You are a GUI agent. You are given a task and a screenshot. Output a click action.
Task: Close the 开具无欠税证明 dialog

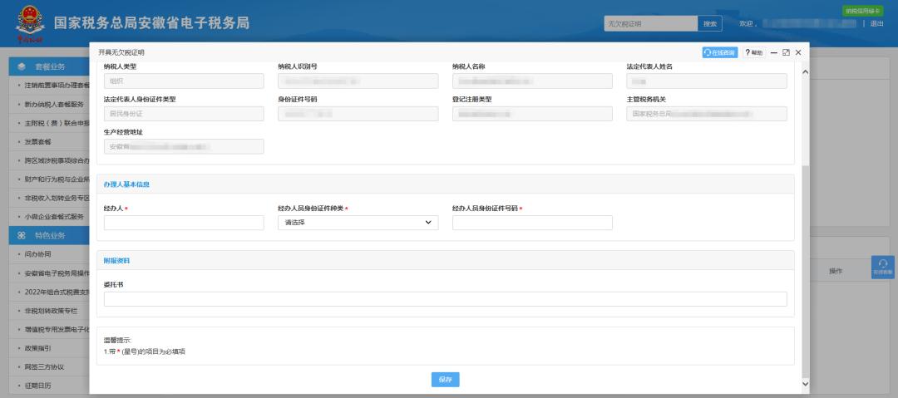(798, 52)
